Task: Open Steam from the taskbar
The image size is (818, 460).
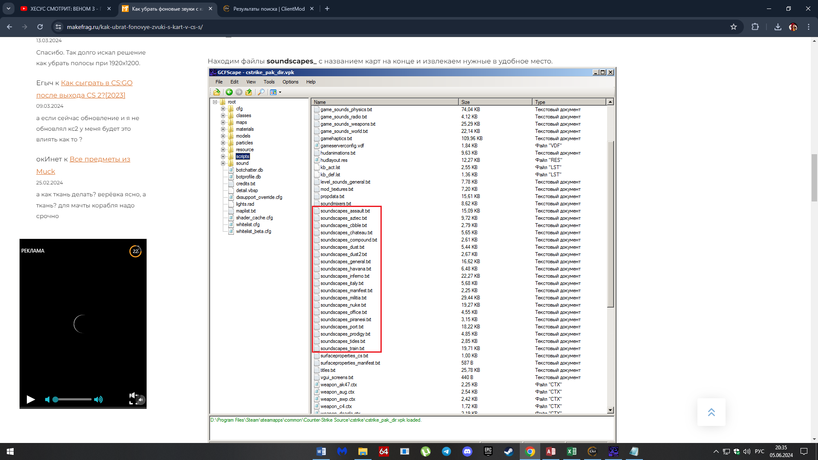Action: point(509,451)
